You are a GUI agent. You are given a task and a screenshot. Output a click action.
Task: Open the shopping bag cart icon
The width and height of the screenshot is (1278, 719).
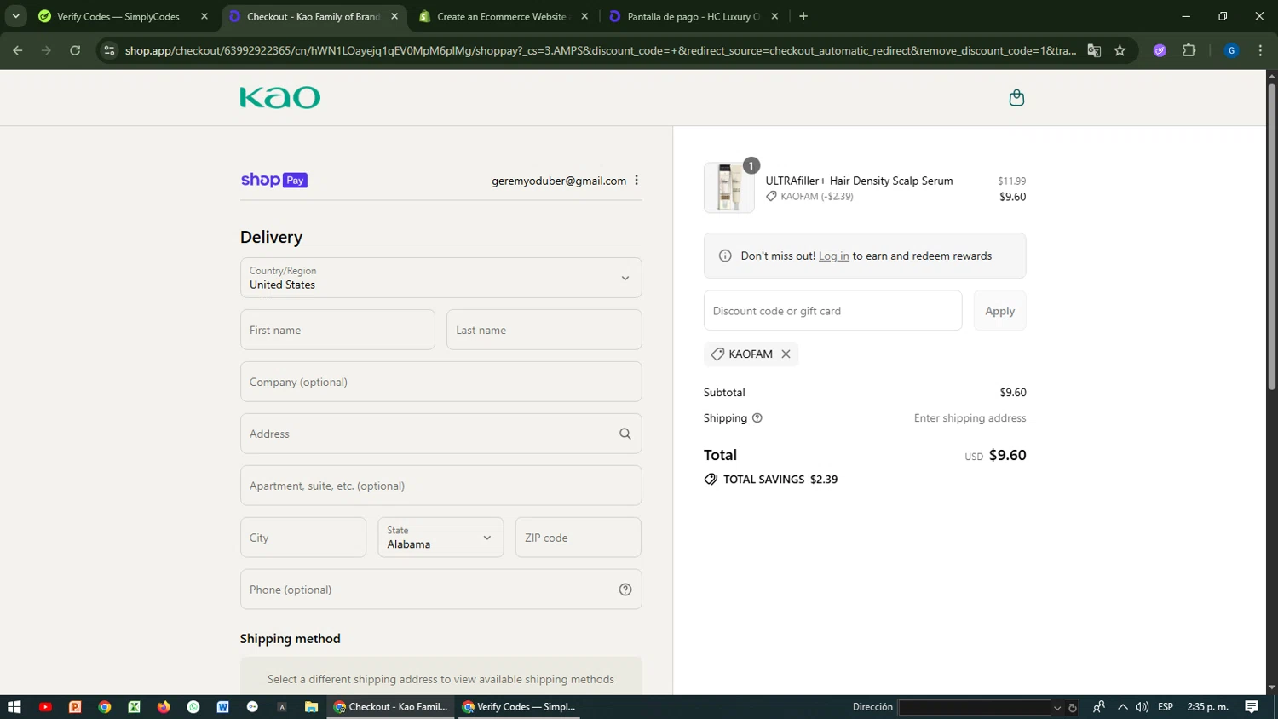(x=1016, y=98)
